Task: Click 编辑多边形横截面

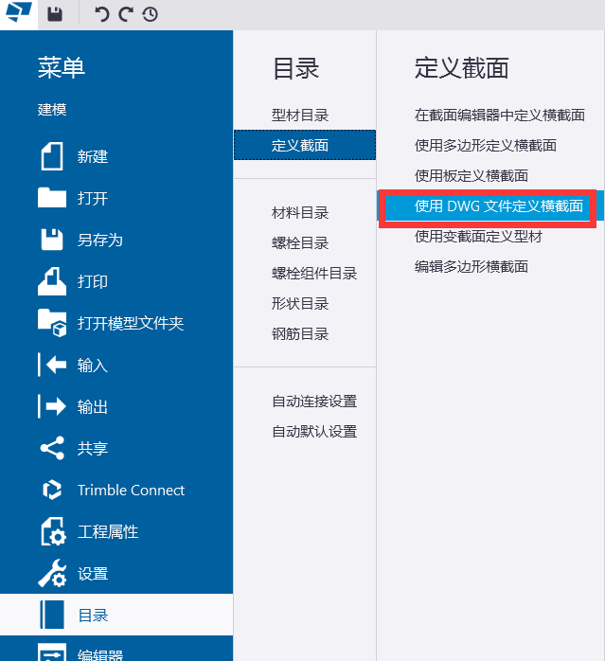Action: (471, 266)
